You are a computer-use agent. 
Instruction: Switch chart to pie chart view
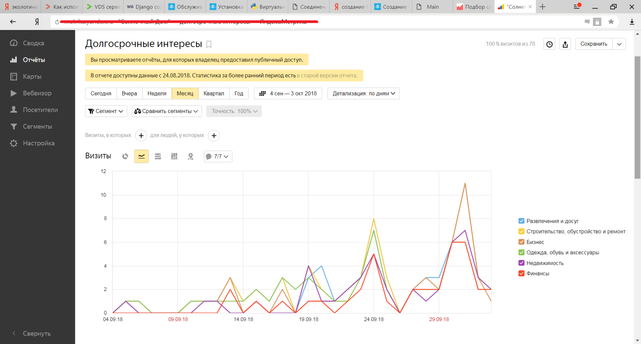[x=125, y=156]
